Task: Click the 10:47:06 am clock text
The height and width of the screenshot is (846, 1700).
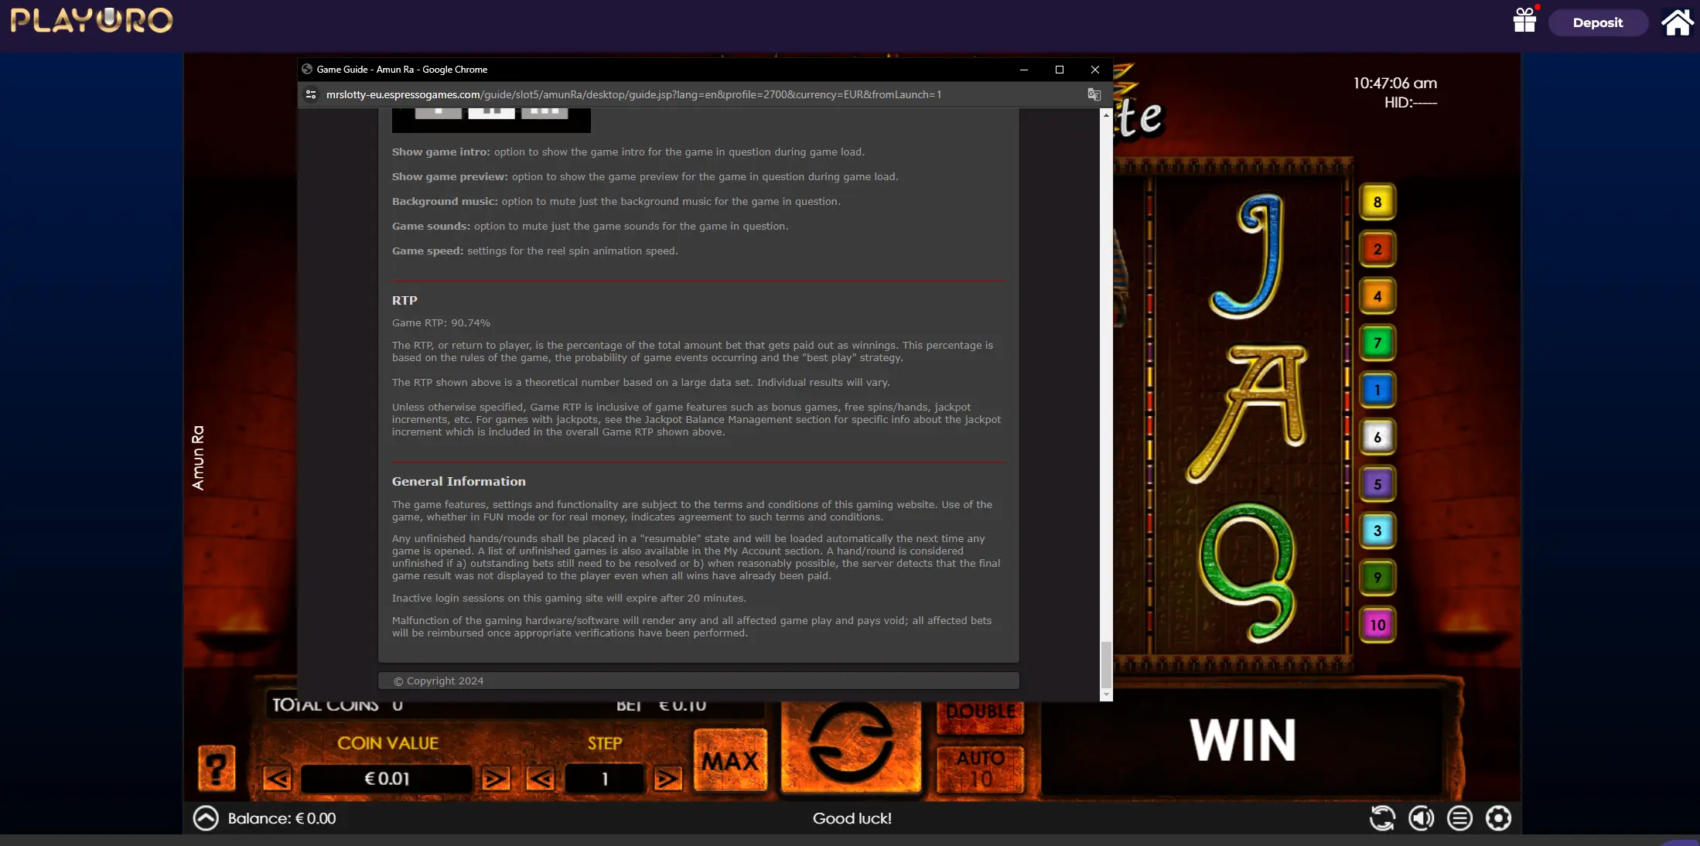Action: [1394, 83]
